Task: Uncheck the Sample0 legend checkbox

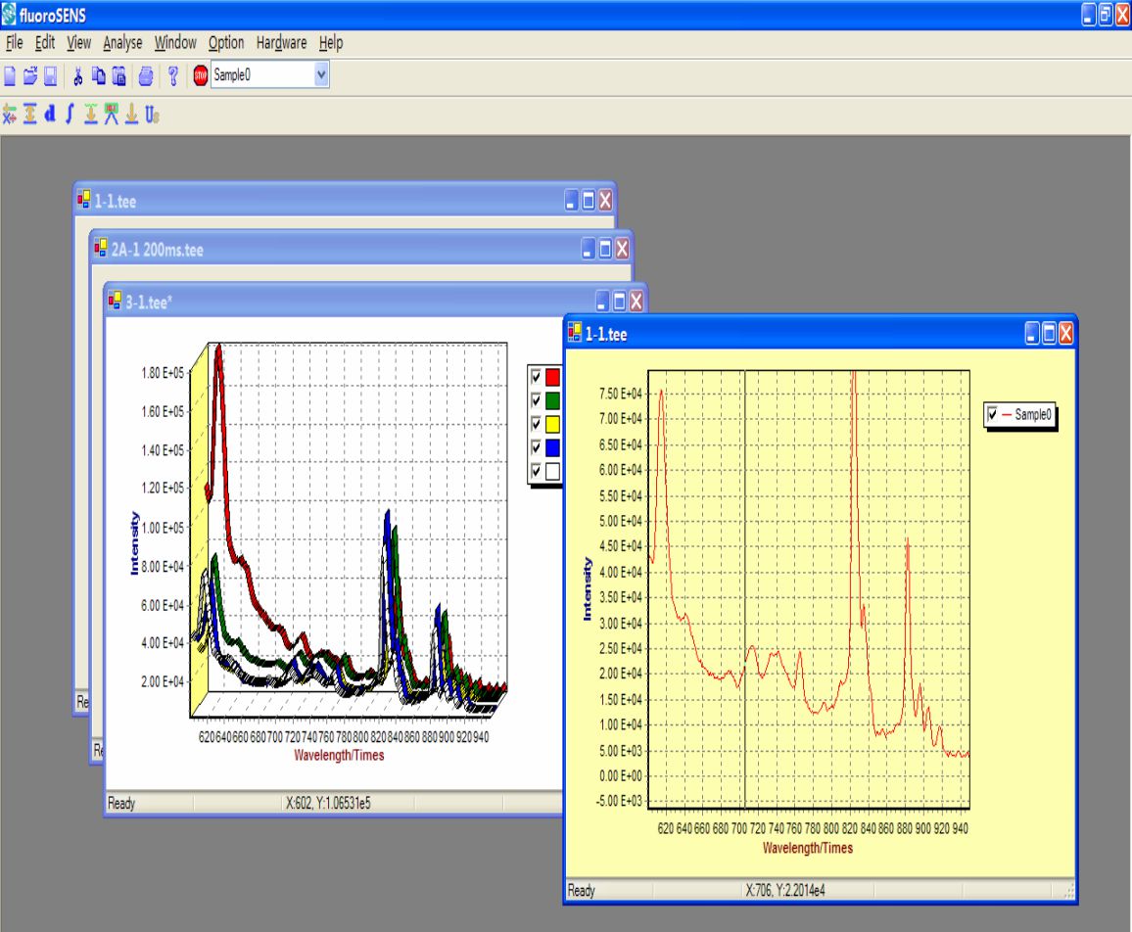Action: point(993,415)
